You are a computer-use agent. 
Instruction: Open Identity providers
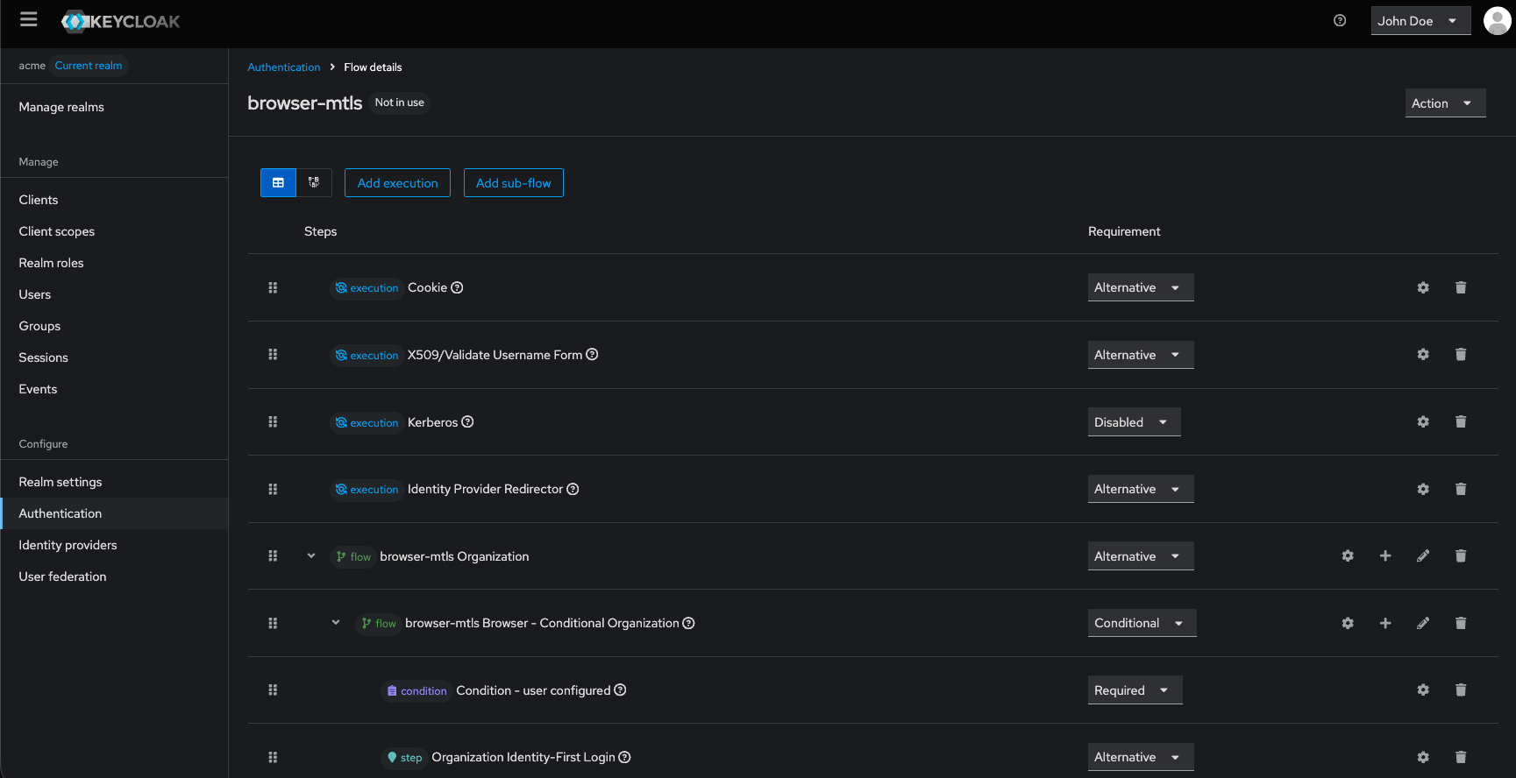click(68, 545)
